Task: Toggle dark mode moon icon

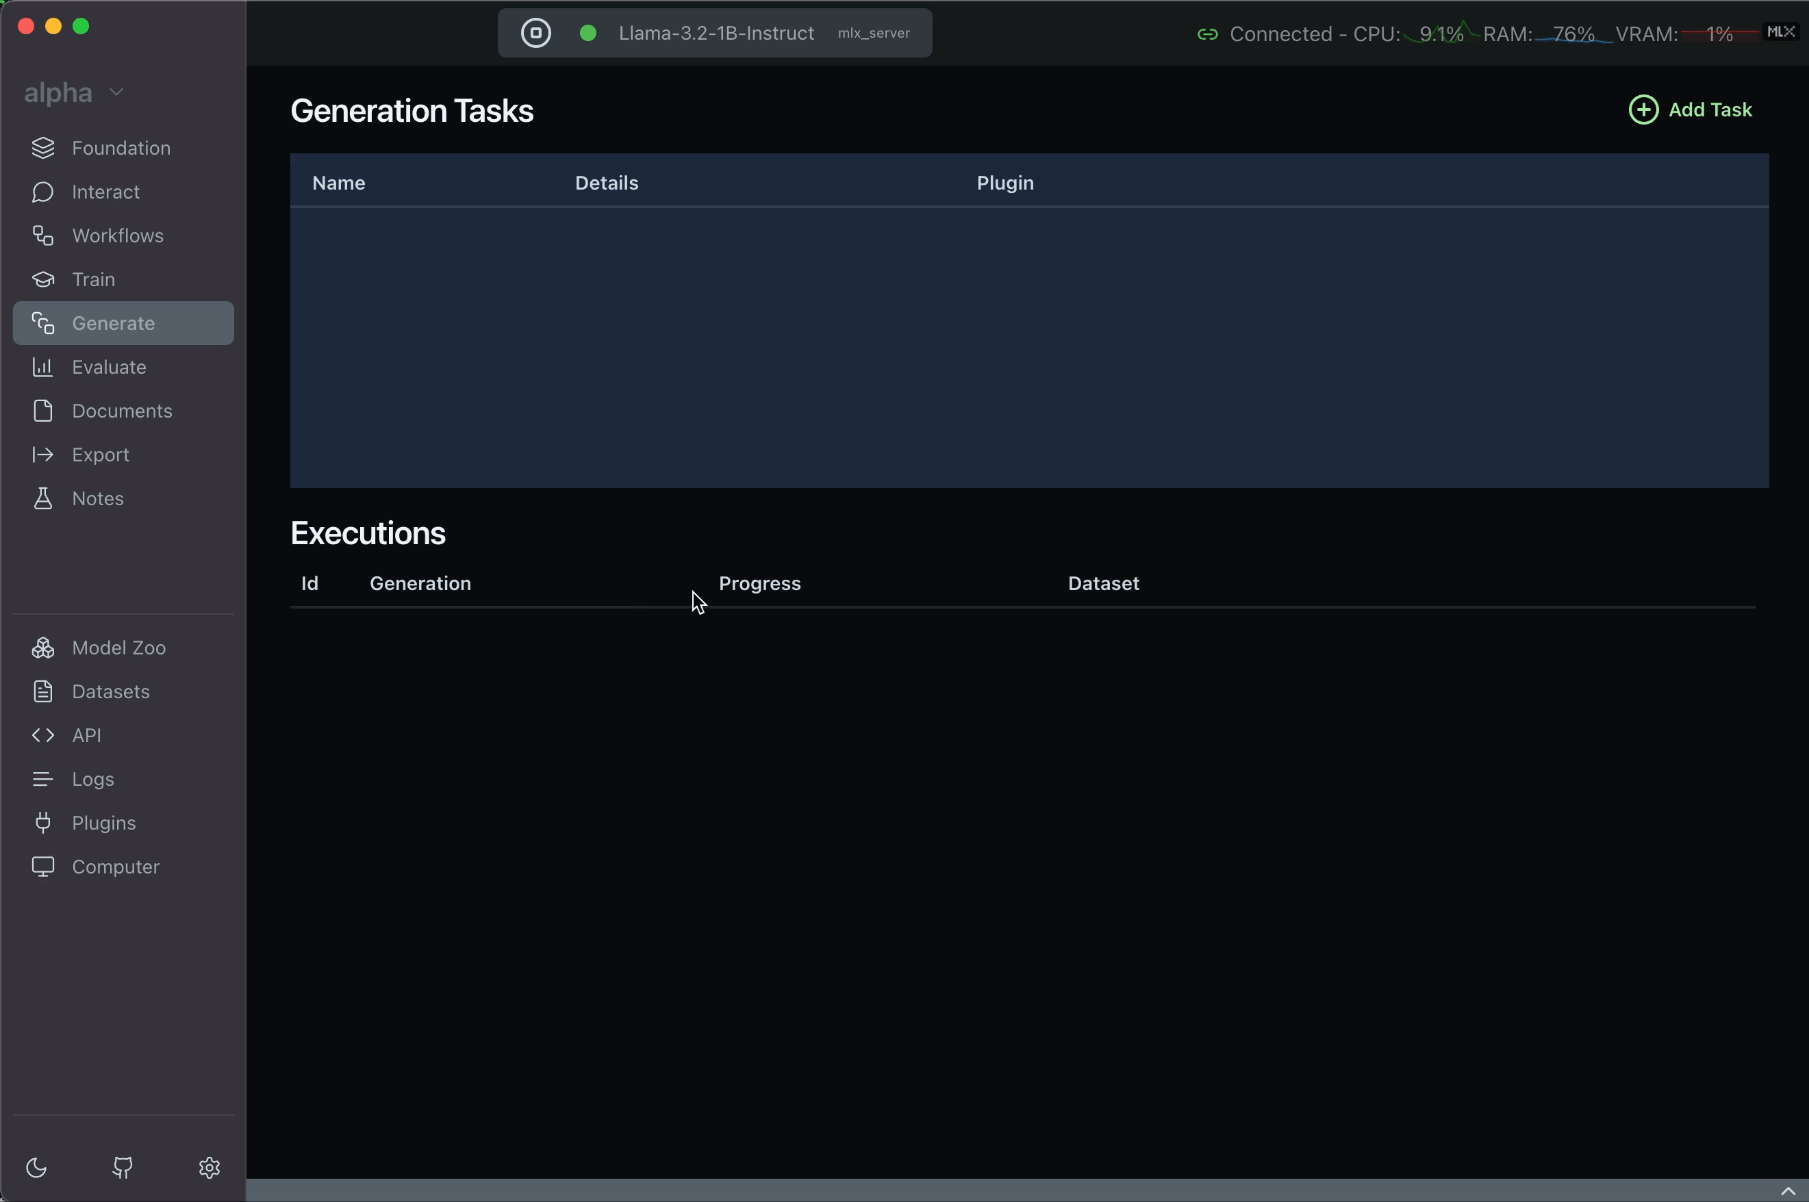Action: 37,1168
